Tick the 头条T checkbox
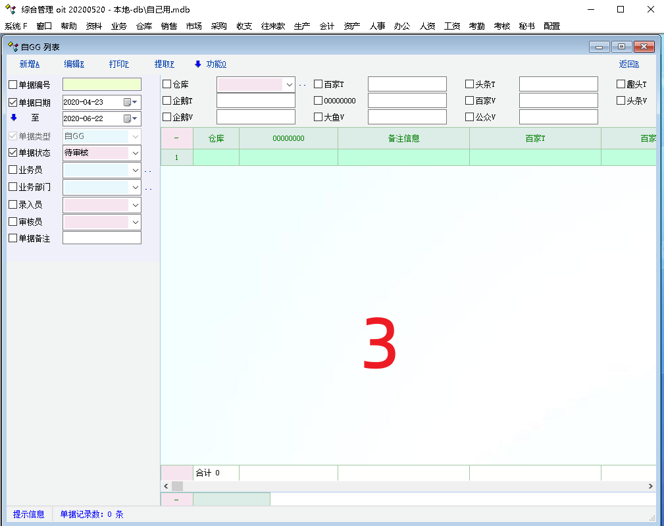664x526 pixels. 470,84
